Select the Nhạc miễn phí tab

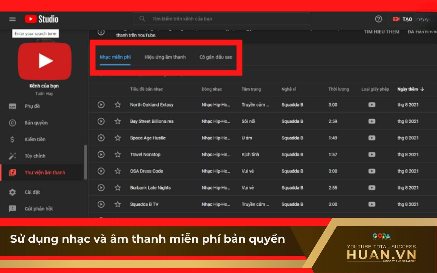tap(115, 57)
